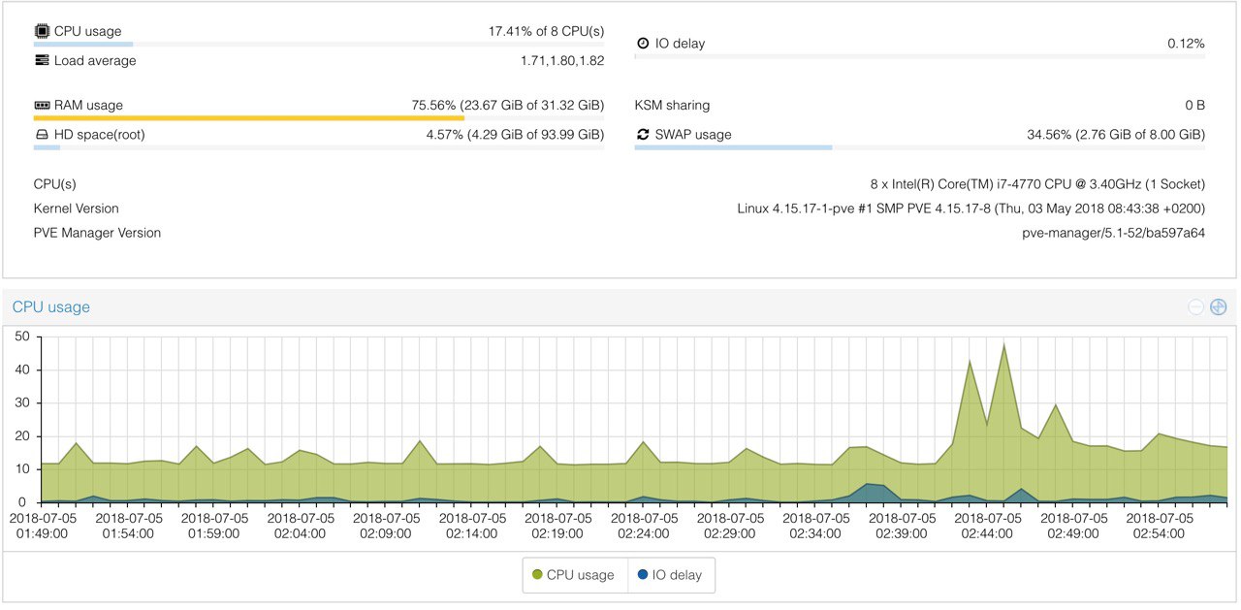Click the zoom-in plus icon in CPU usage chart header
Screen dimensions: 1241x610
pyautogui.click(x=1219, y=307)
